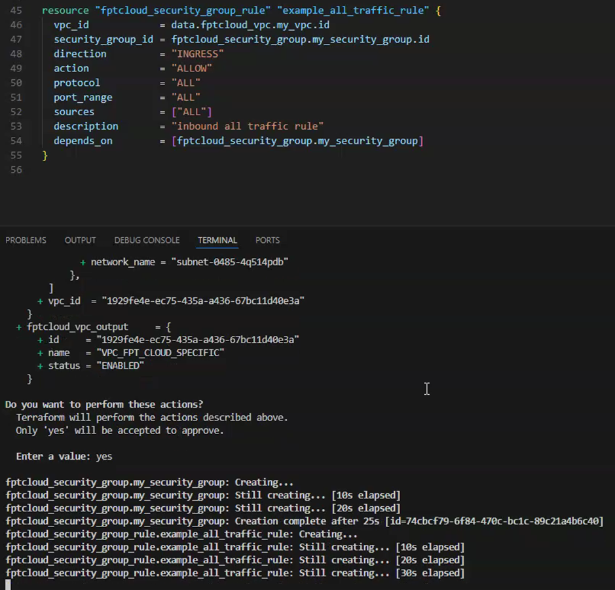Click the "subnet-0485-4q514pdb" network name value
The height and width of the screenshot is (590, 615).
[x=229, y=262]
